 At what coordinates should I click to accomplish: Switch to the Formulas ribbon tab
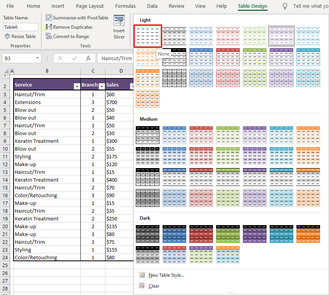[x=125, y=6]
